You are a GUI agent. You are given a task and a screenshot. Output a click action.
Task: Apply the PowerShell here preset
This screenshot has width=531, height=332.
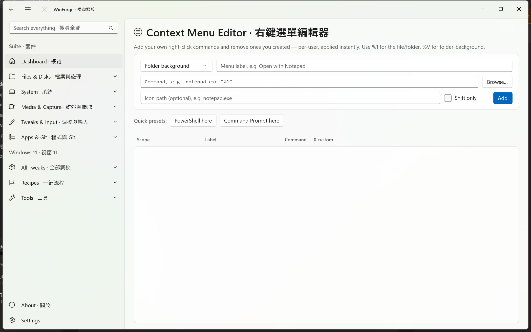pyautogui.click(x=193, y=121)
